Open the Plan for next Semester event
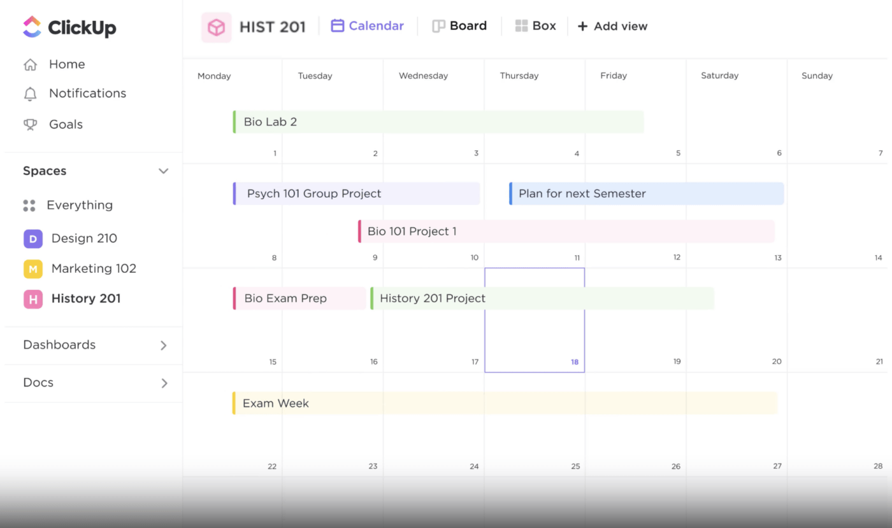 coord(647,193)
